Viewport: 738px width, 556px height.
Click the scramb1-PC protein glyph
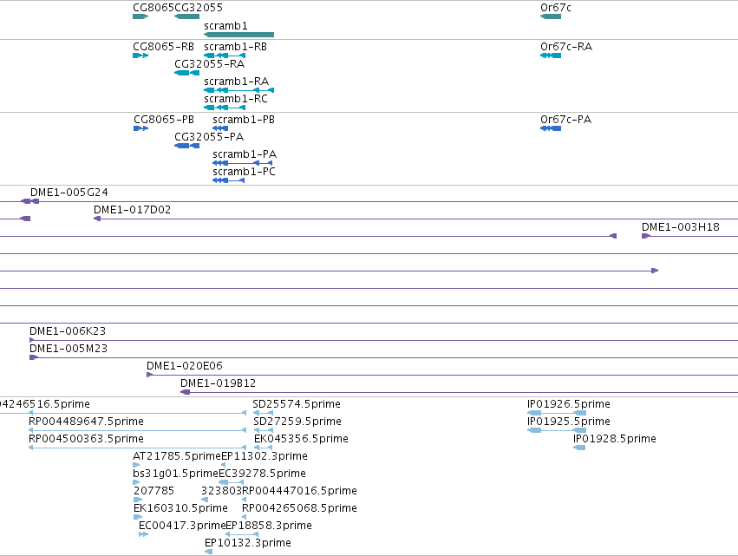tap(229, 180)
